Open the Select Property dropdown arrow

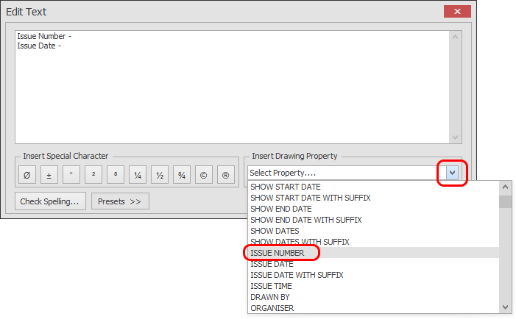pyautogui.click(x=452, y=173)
